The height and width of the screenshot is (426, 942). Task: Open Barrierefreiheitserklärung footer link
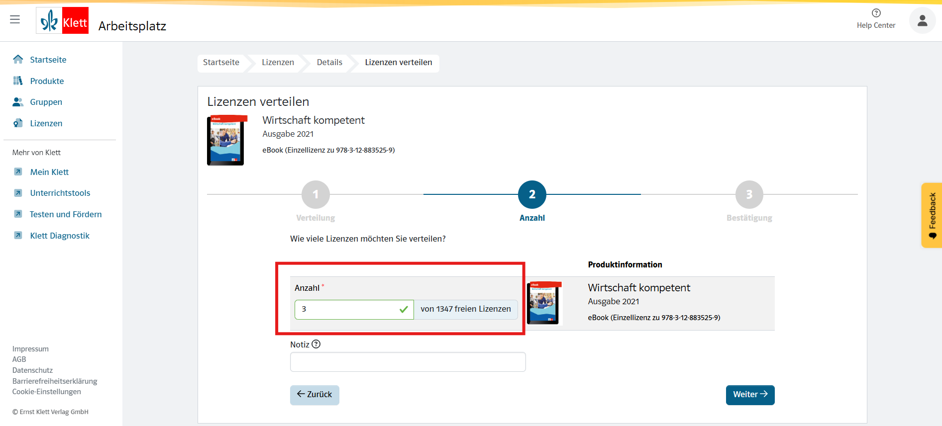click(x=55, y=381)
